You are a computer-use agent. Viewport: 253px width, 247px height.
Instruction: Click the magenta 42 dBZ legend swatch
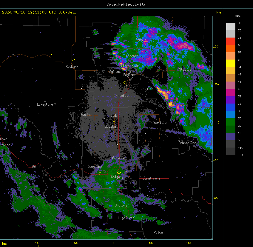(231, 92)
